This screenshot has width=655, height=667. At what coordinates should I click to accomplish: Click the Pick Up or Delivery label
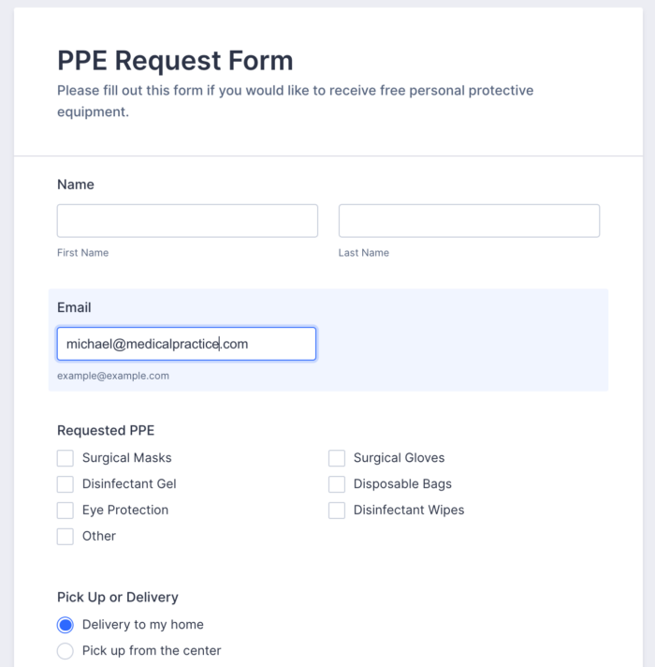click(x=117, y=597)
